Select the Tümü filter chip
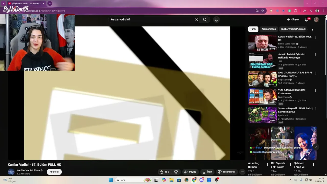This screenshot has height=184, width=327. click(x=253, y=29)
